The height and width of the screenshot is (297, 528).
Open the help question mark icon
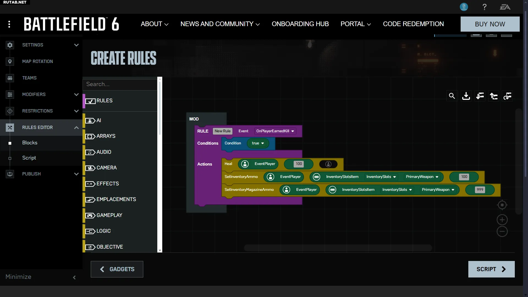485,7
